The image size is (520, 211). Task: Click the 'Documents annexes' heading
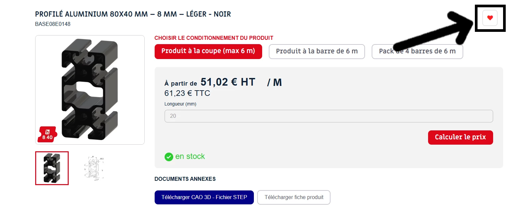coord(185,179)
